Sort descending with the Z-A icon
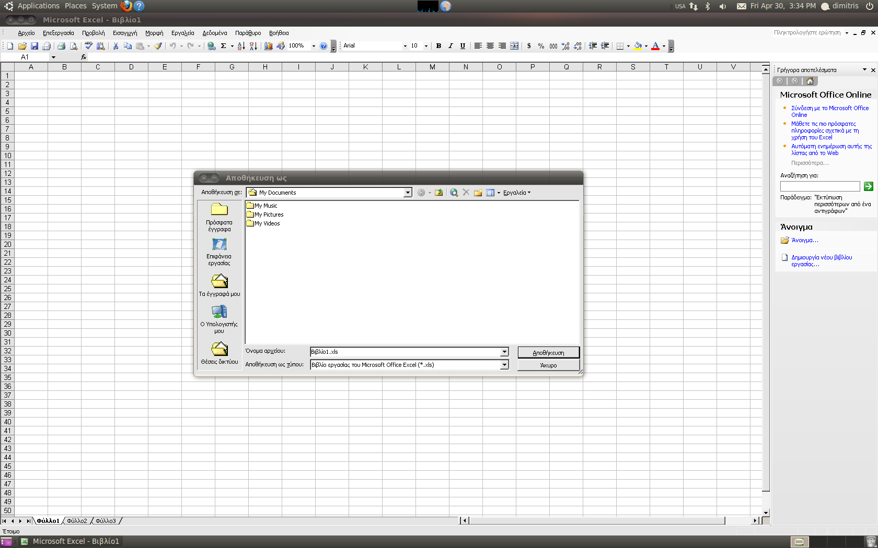The image size is (878, 548). 253,46
